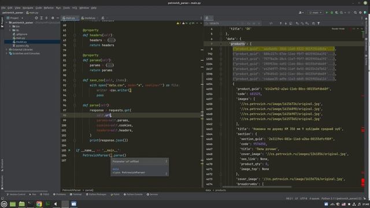Open the Chrome browser from taskbar
The image size is (370, 208).
[39, 204]
